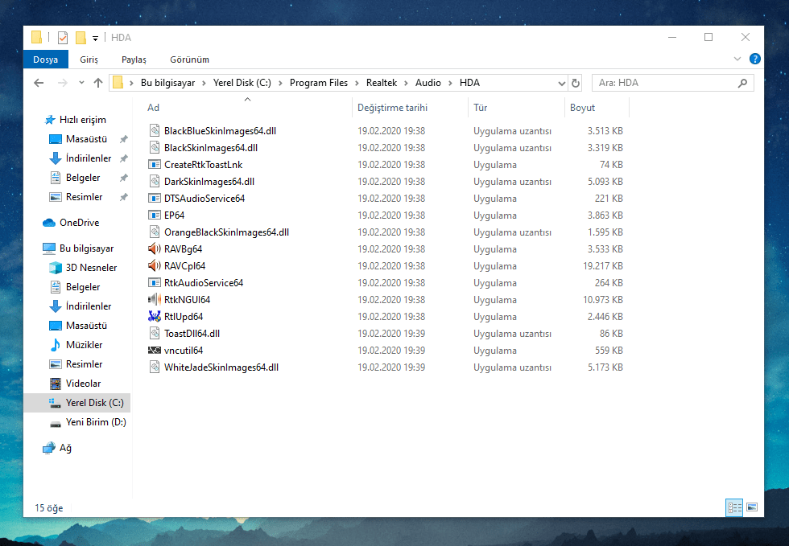Select the RAVBg64 speaker icon

(155, 248)
